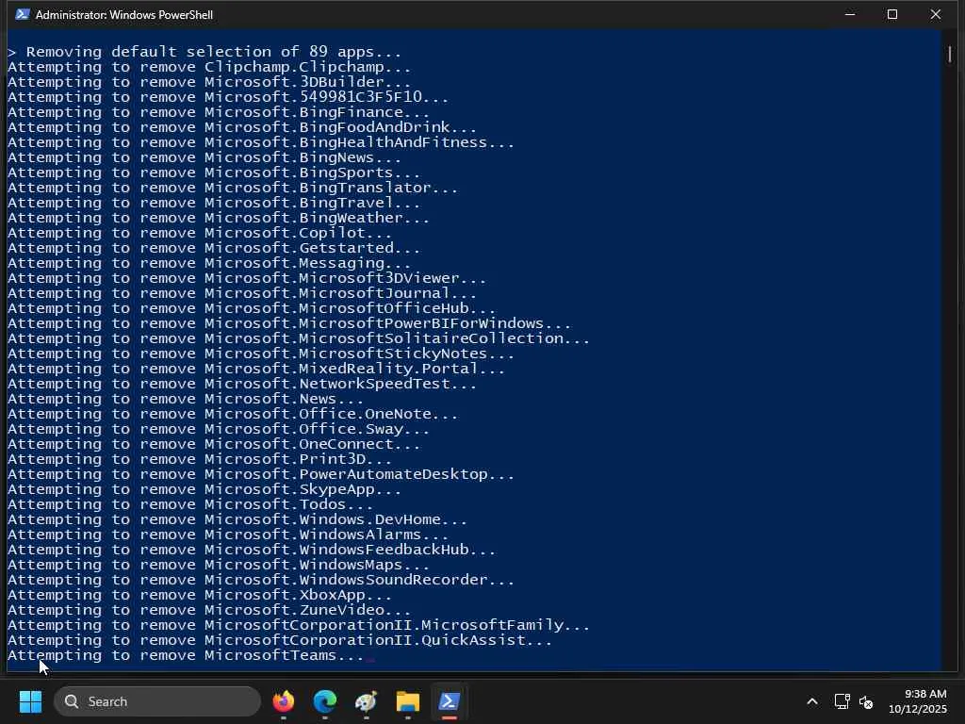Click the Microsoft.BingTravel line

point(214,203)
